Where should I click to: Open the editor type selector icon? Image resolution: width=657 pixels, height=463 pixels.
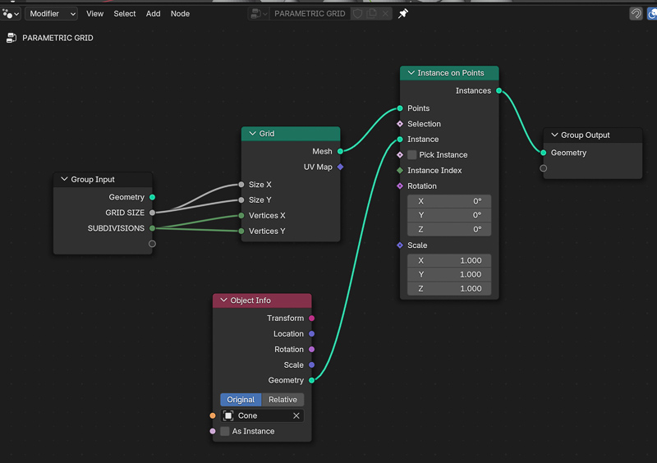[x=11, y=13]
